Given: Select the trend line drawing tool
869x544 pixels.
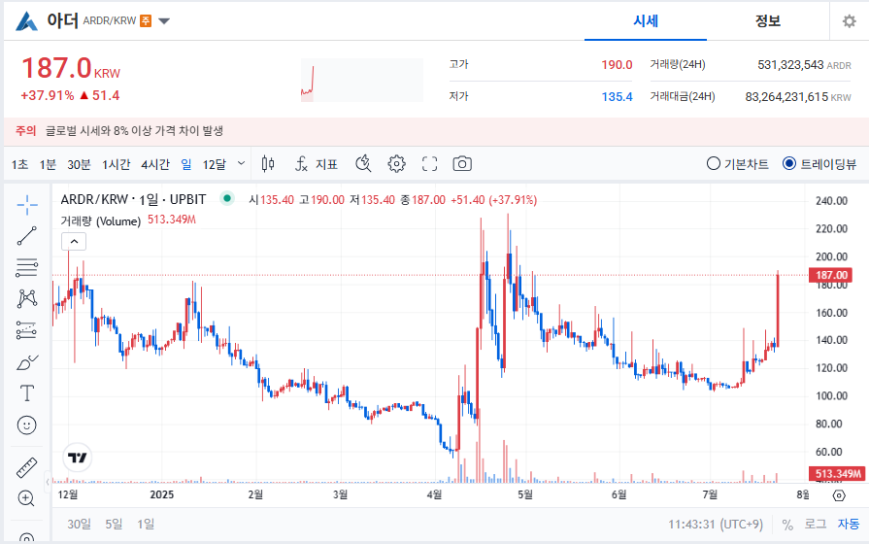Looking at the screenshot, I should [x=26, y=236].
